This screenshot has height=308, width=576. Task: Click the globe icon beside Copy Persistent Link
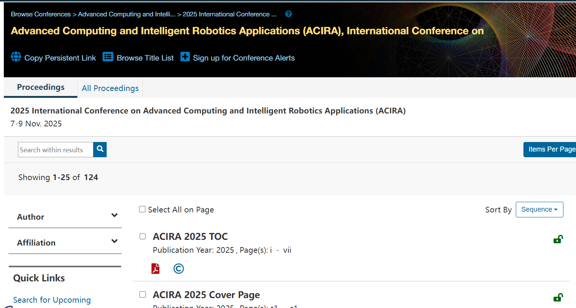[x=16, y=57]
